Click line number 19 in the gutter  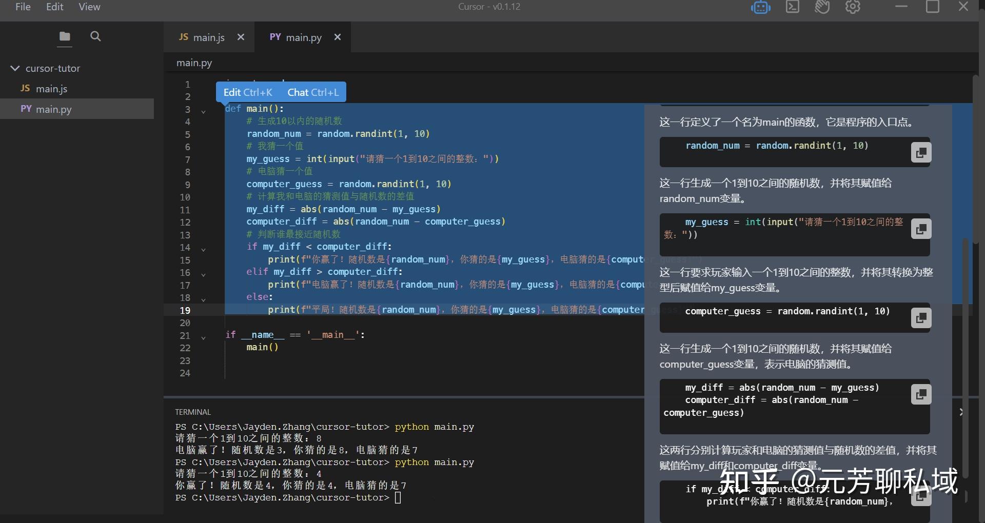point(185,310)
